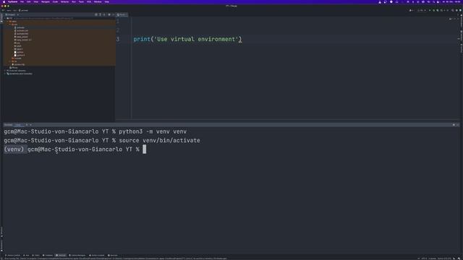The width and height of the screenshot is (463, 260).
Task: Click Python interpreter widget in status bar
Action: [444, 259]
